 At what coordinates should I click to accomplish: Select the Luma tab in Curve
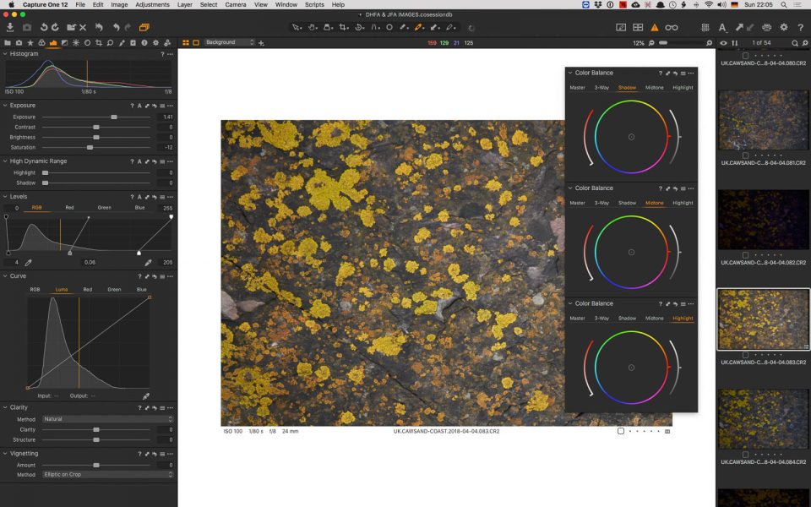pos(61,289)
